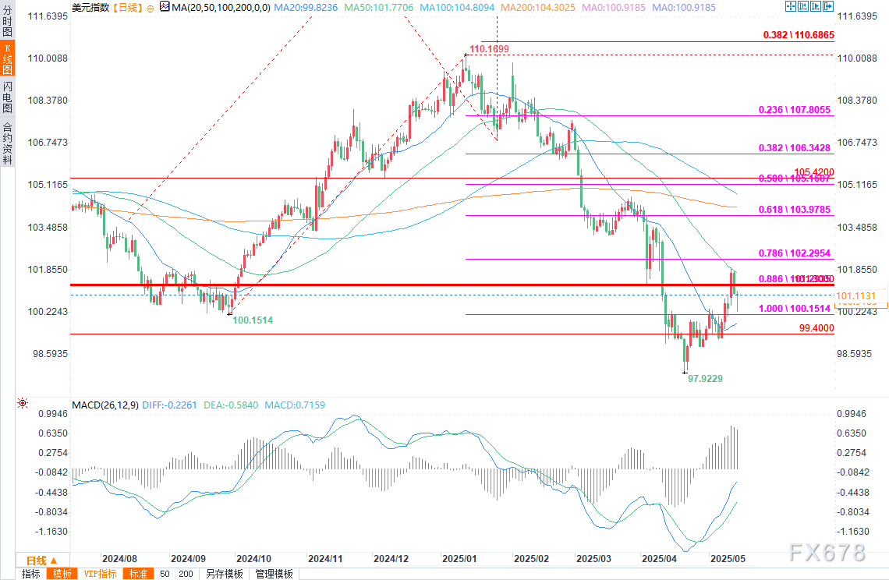889x580 pixels.
Task: Click the red sun icon by MACD
Action: pos(23,403)
